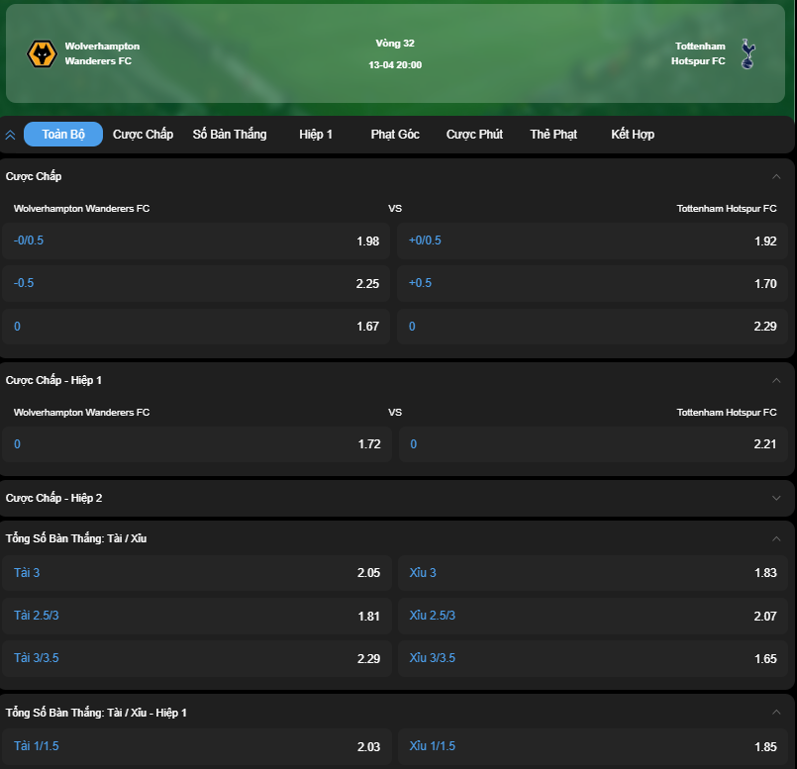Open the Số Bàn Thắng tab
797x769 pixels.
click(230, 135)
